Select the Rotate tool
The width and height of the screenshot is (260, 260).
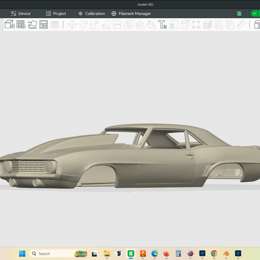(84, 25)
